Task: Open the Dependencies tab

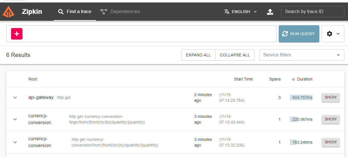Action: point(120,12)
